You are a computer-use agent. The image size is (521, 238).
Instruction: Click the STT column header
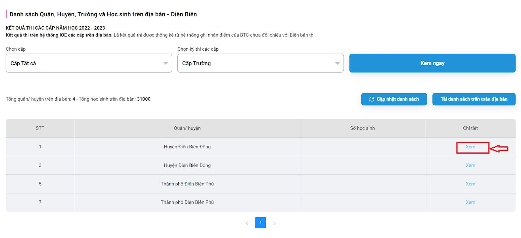point(40,128)
